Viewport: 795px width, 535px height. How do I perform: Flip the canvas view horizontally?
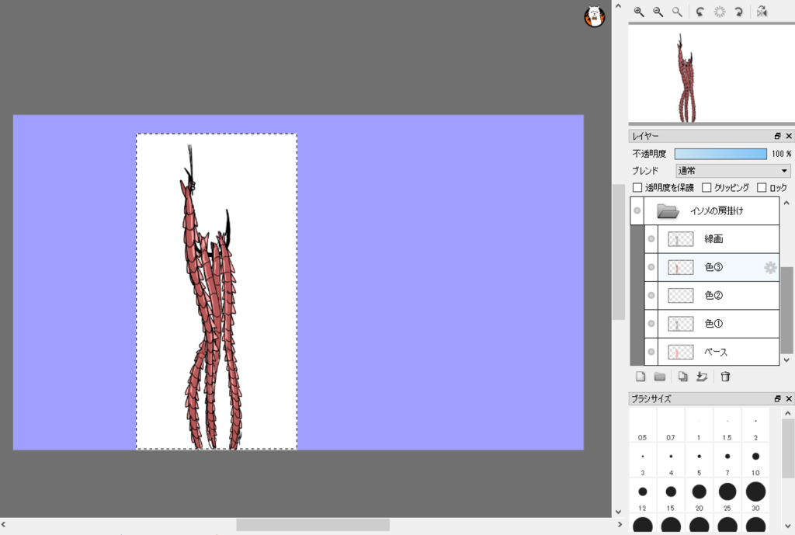[762, 12]
